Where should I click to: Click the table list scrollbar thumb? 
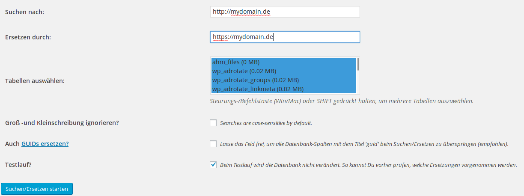(x=358, y=64)
